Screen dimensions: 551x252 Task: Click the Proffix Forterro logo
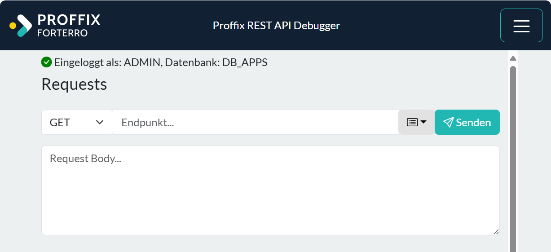tap(55, 25)
